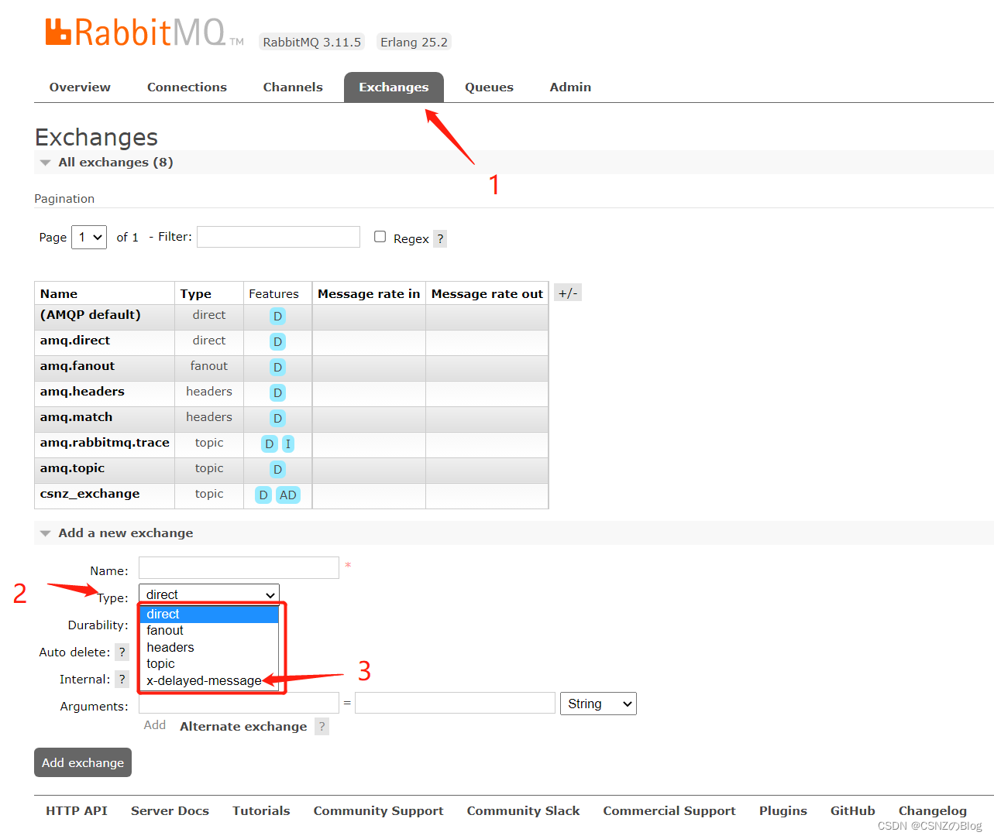The height and width of the screenshot is (839, 994).
Task: Focus the Filter text field
Action: click(278, 237)
